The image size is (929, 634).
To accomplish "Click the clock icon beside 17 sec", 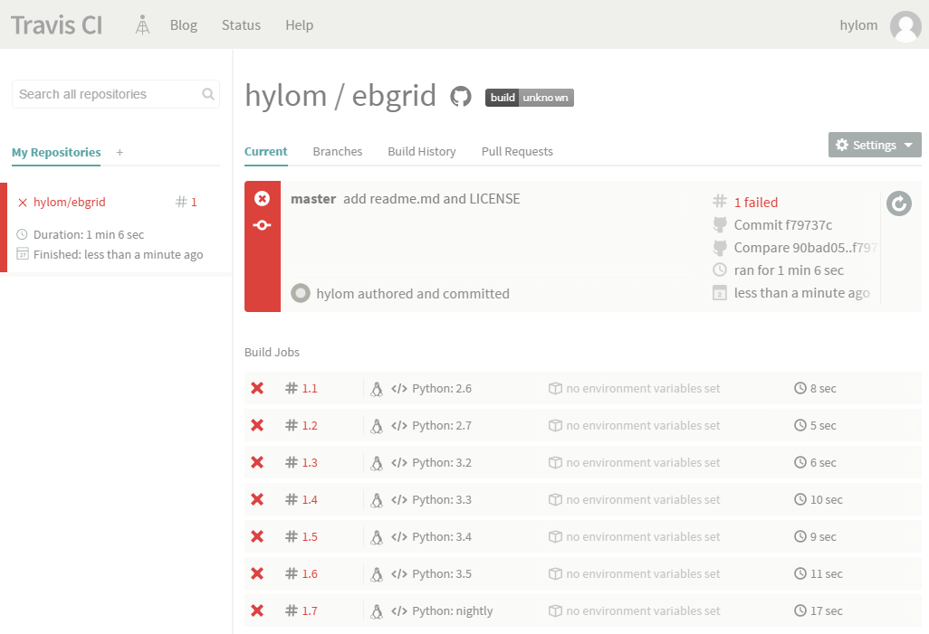I will [x=800, y=610].
